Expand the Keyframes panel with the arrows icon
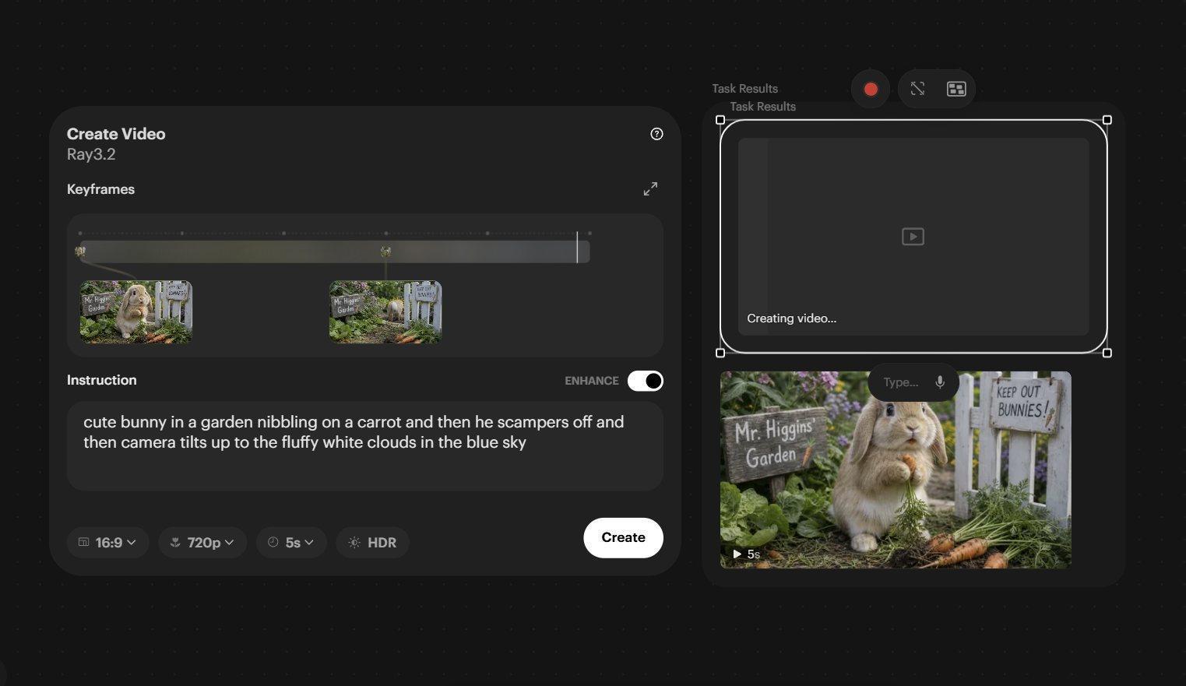The width and height of the screenshot is (1186, 686). [650, 189]
